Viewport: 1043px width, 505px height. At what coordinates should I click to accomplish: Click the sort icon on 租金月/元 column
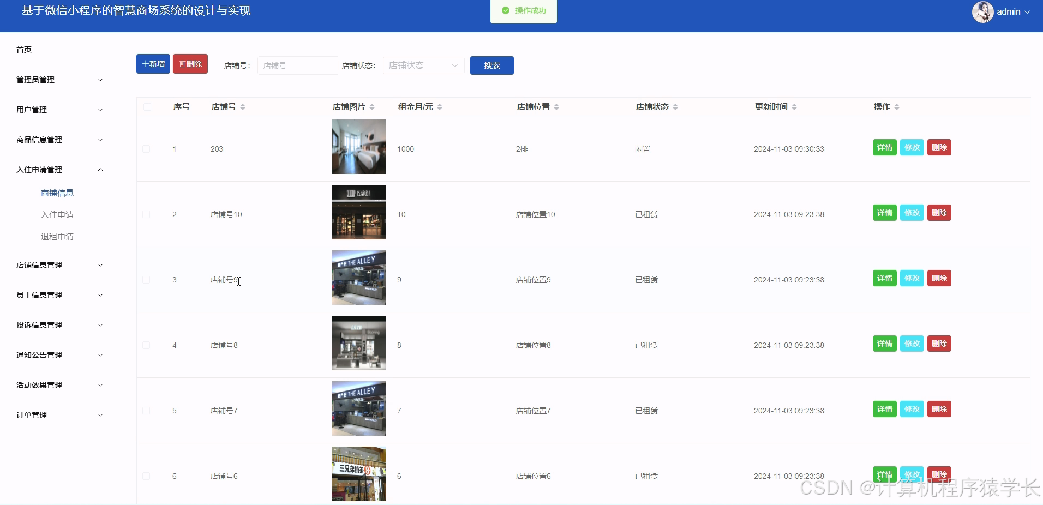(x=440, y=107)
